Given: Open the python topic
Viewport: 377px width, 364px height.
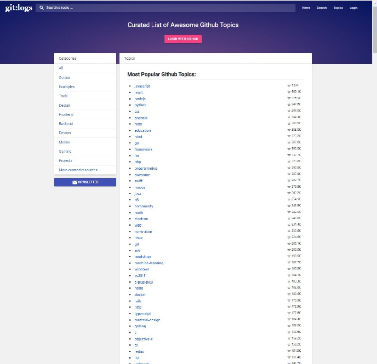Looking at the screenshot, I should 140,105.
